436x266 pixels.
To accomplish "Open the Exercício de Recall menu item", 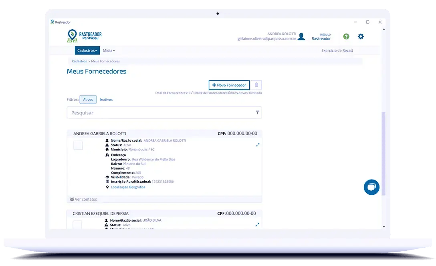I will point(337,50).
